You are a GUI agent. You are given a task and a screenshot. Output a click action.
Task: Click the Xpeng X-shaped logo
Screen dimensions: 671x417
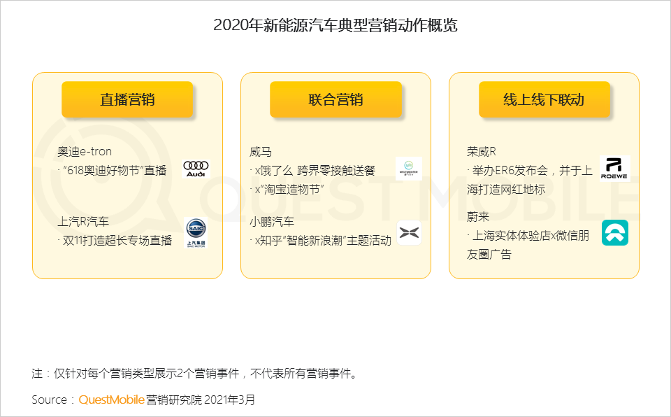click(x=408, y=233)
